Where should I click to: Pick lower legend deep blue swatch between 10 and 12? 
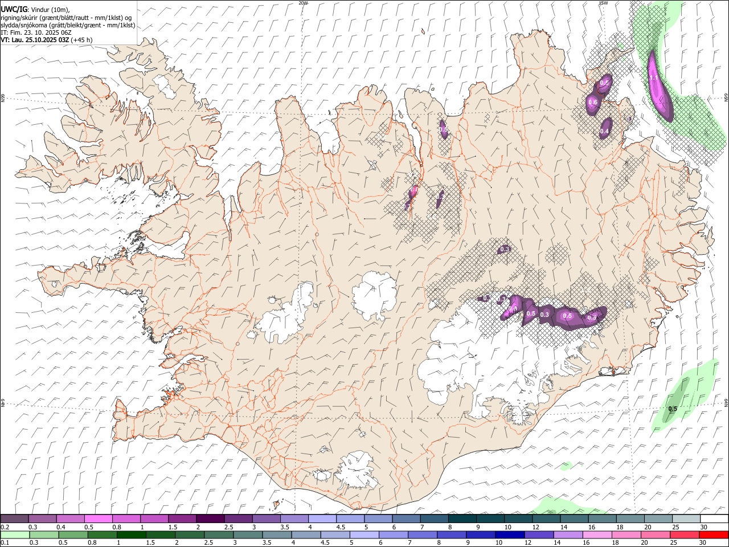pos(509,534)
